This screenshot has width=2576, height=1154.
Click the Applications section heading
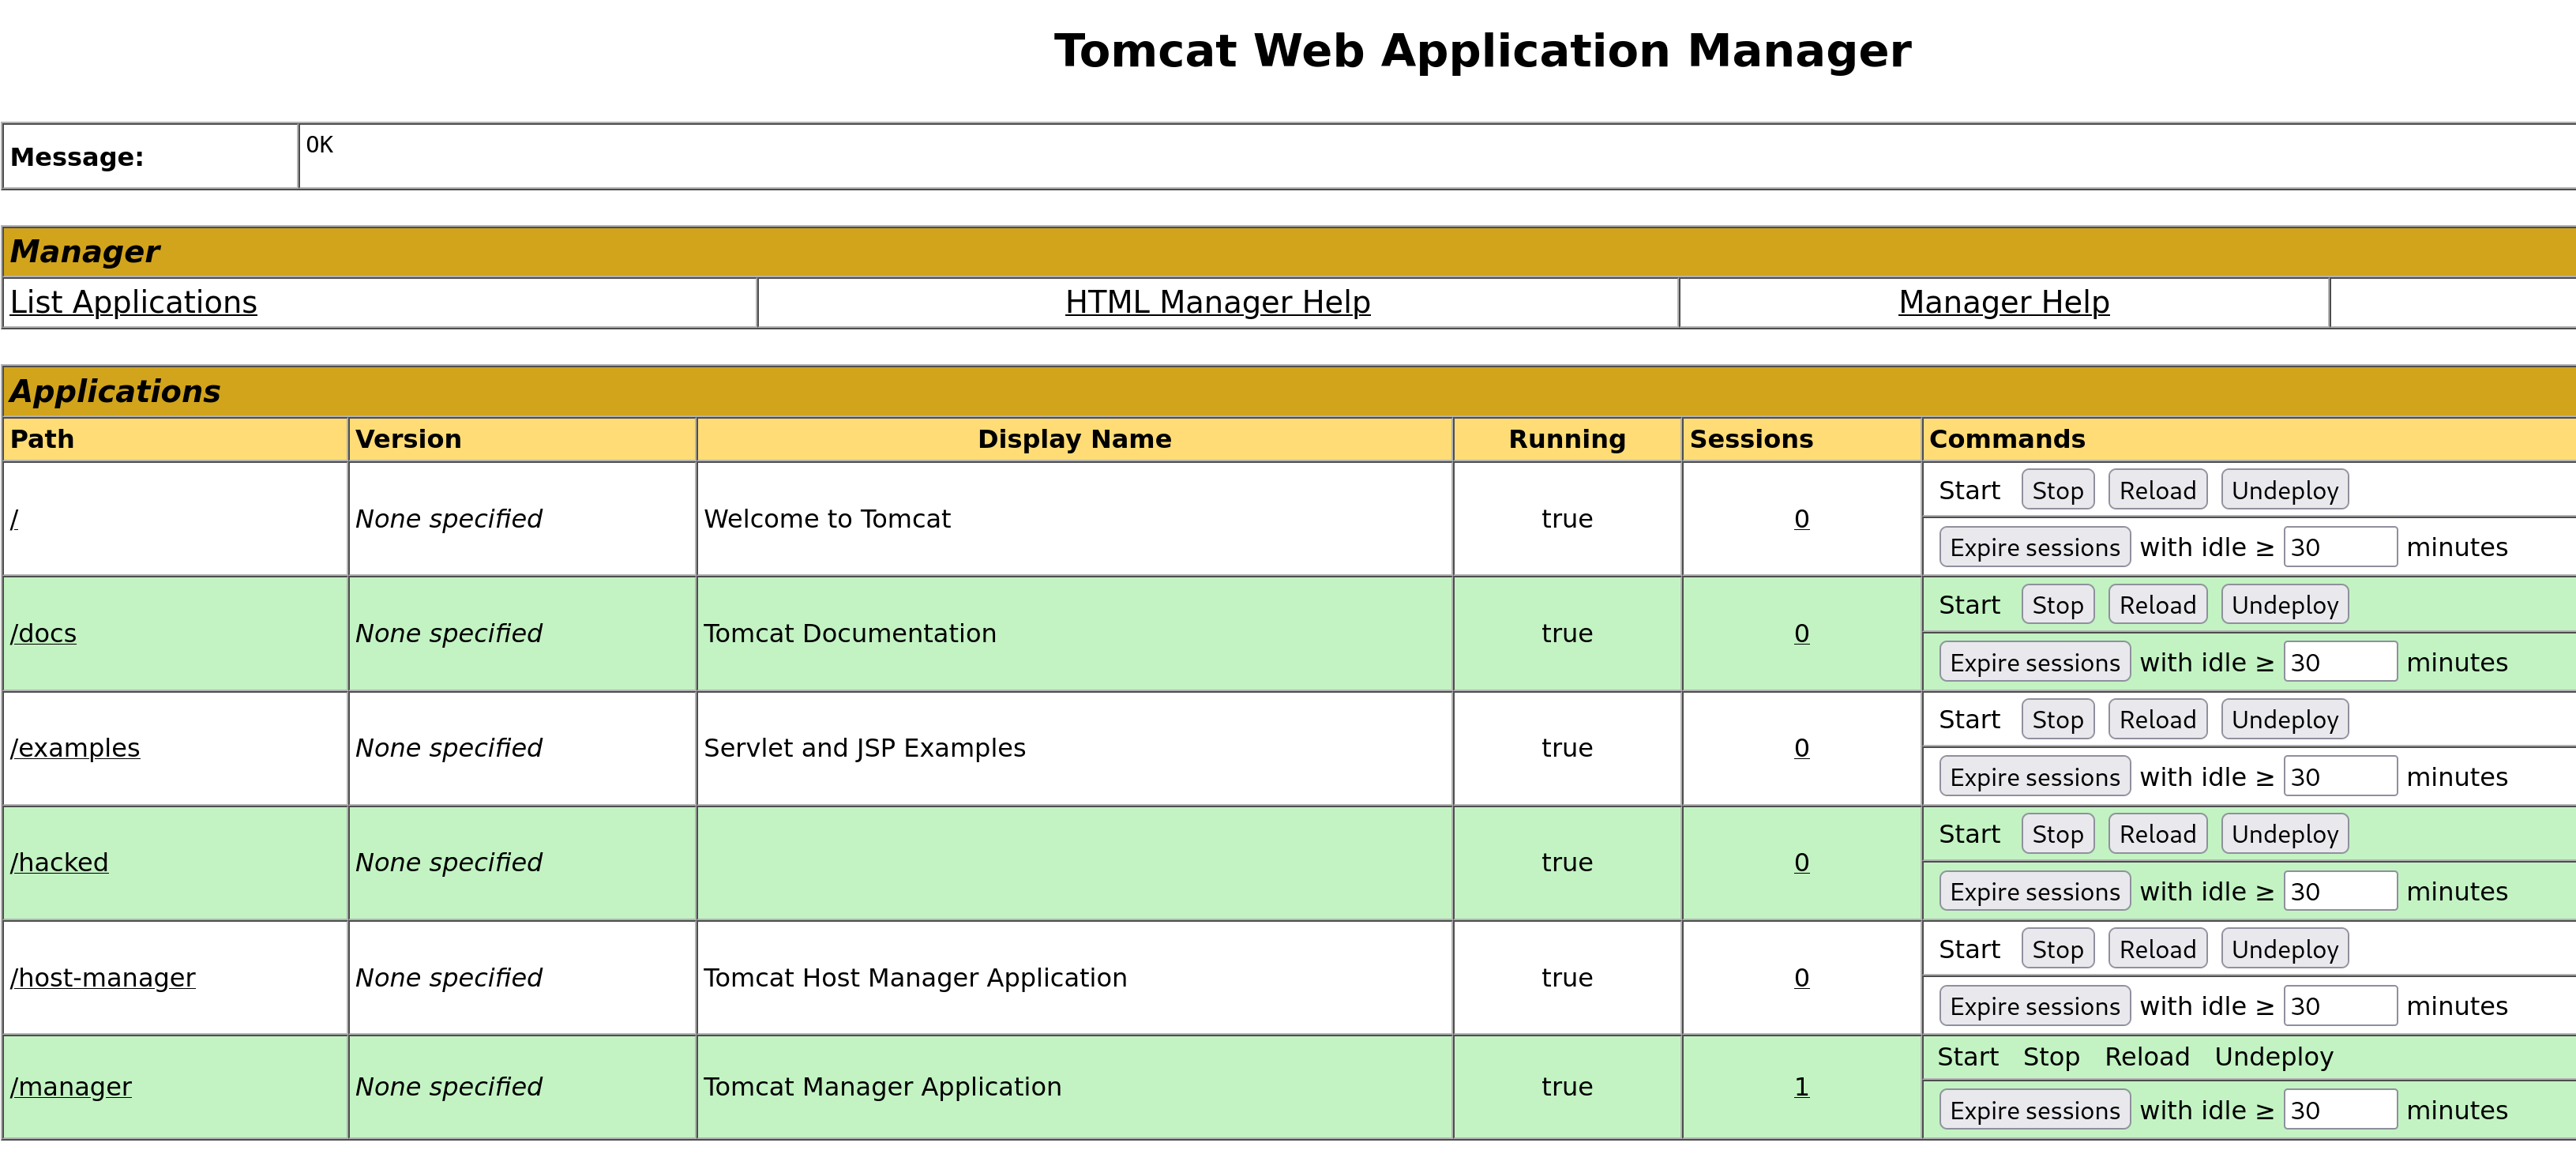[x=115, y=391]
